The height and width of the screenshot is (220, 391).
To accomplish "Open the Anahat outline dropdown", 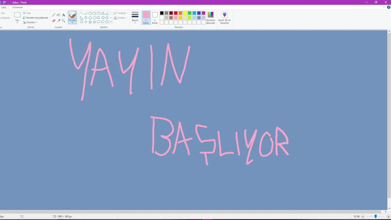I will coord(121,13).
